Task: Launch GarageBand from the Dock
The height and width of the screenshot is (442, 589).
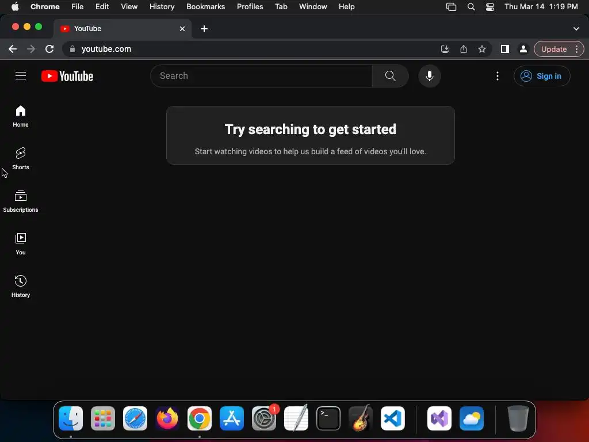Action: tap(361, 418)
